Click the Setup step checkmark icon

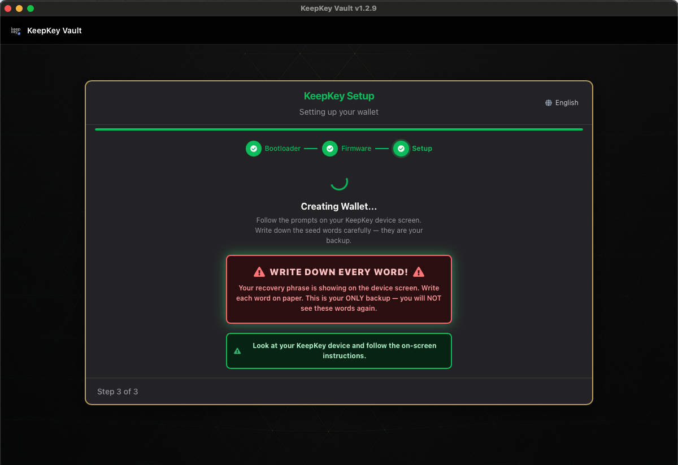tap(401, 149)
